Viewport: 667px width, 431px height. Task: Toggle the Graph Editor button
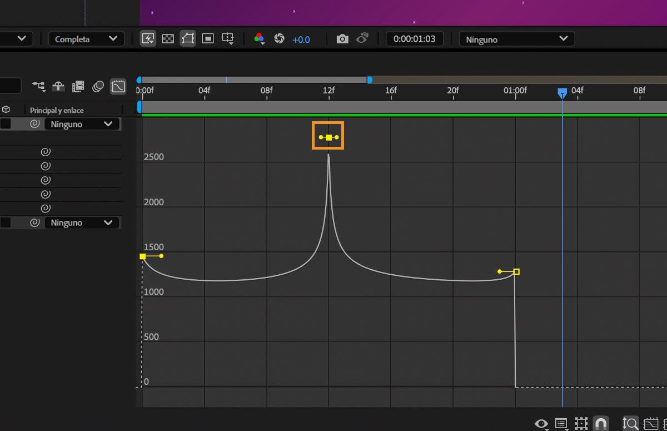(118, 86)
